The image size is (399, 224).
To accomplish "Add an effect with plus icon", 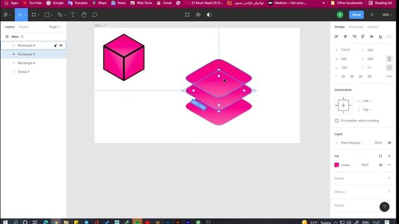I will tap(389, 192).
